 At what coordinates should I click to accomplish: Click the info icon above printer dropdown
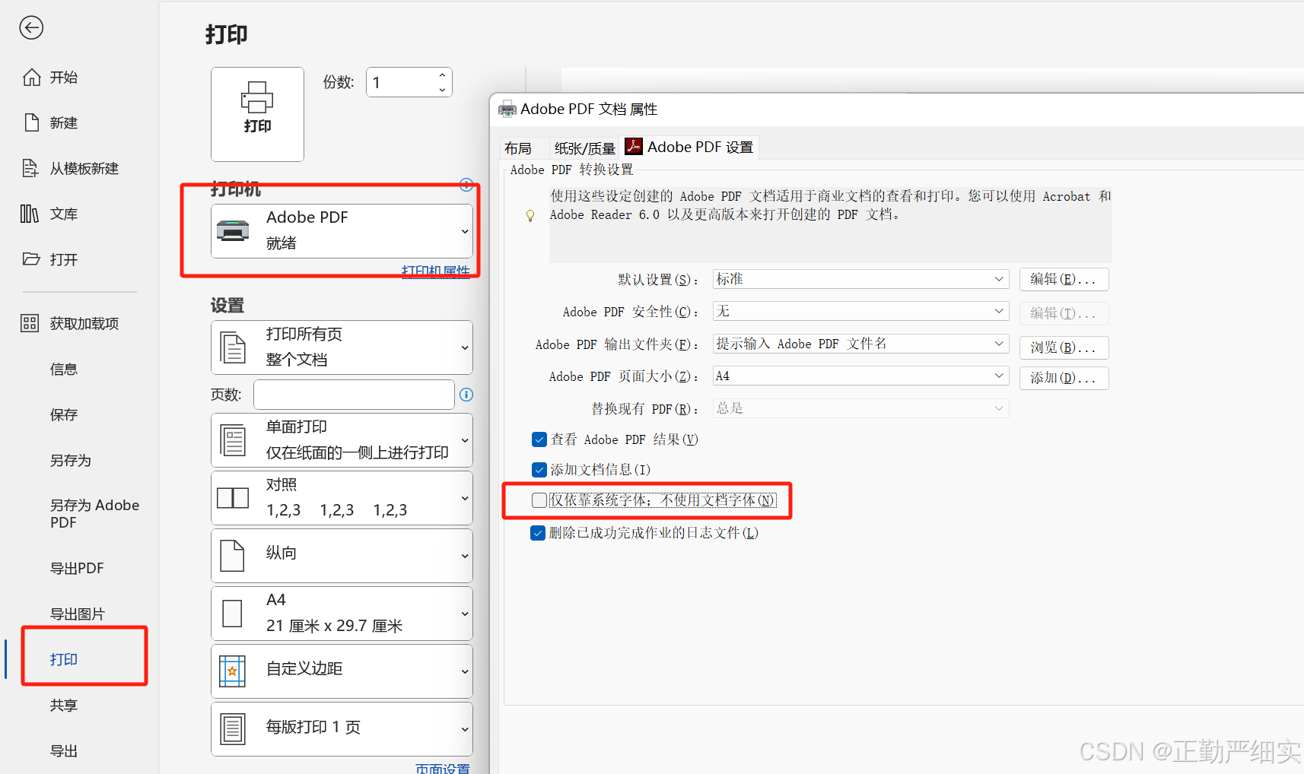[466, 184]
